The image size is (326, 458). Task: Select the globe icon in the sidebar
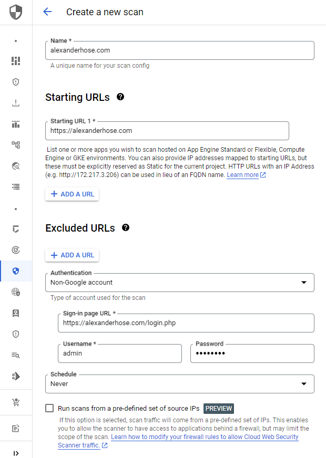pos(15,292)
